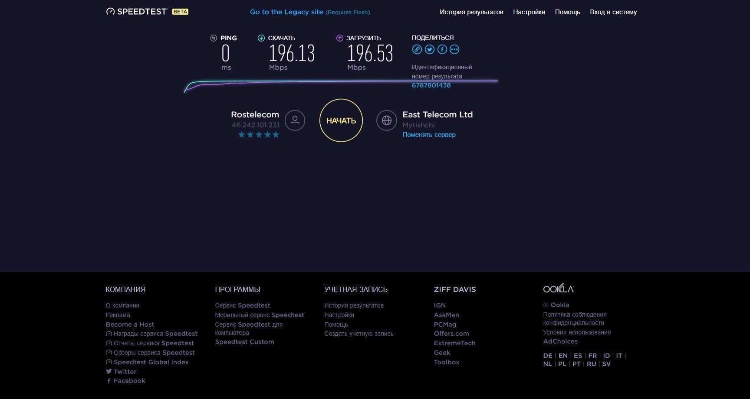Click the Rostelecom user profile icon
The height and width of the screenshot is (399, 750).
(295, 120)
